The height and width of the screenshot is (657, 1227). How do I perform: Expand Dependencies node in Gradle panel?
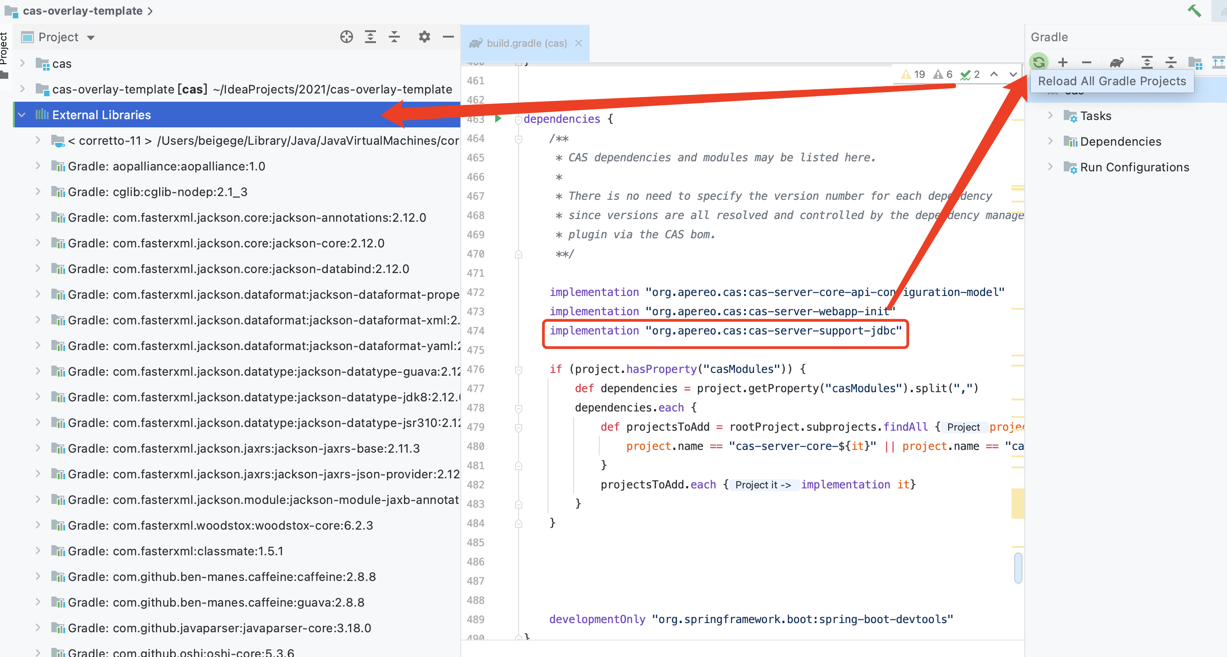[x=1050, y=142]
